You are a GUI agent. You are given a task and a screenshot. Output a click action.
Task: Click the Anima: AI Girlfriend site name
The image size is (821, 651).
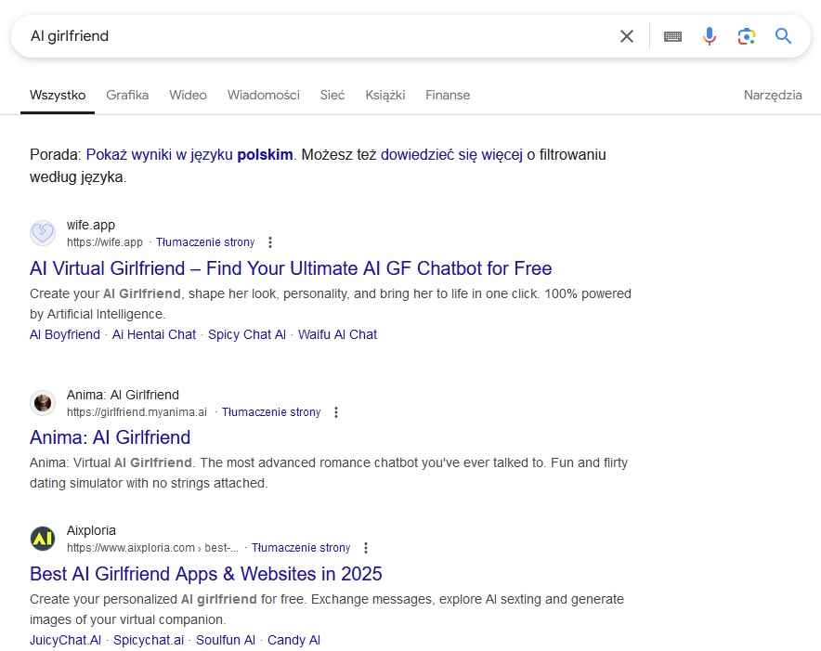(x=123, y=395)
